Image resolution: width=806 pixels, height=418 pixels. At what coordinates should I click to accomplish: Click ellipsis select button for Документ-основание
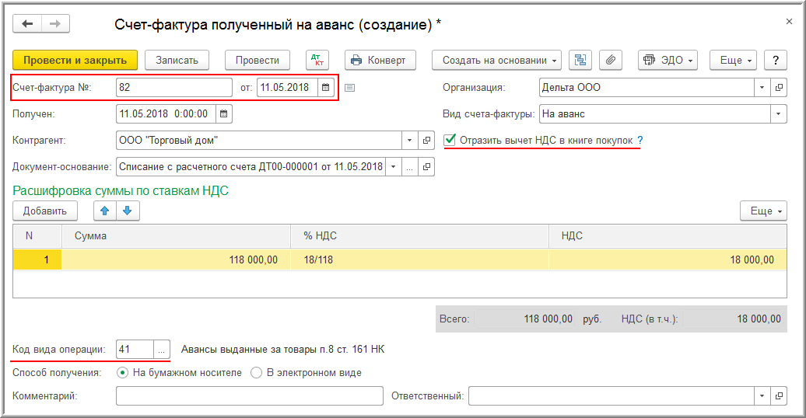tap(410, 167)
